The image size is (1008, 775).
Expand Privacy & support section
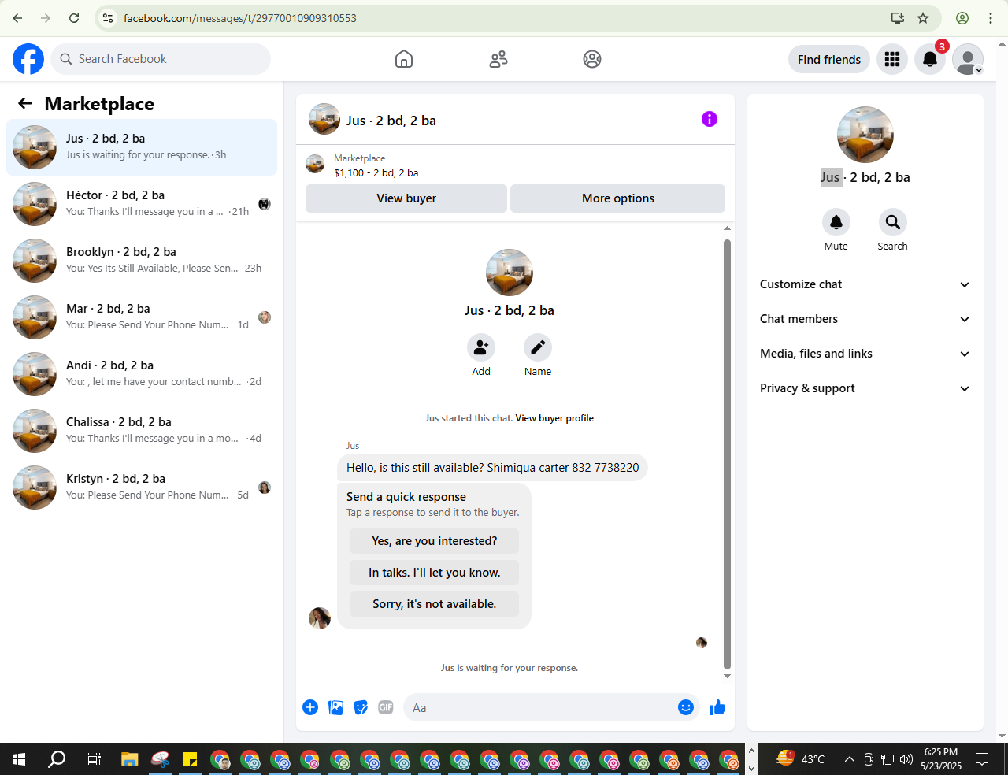865,388
